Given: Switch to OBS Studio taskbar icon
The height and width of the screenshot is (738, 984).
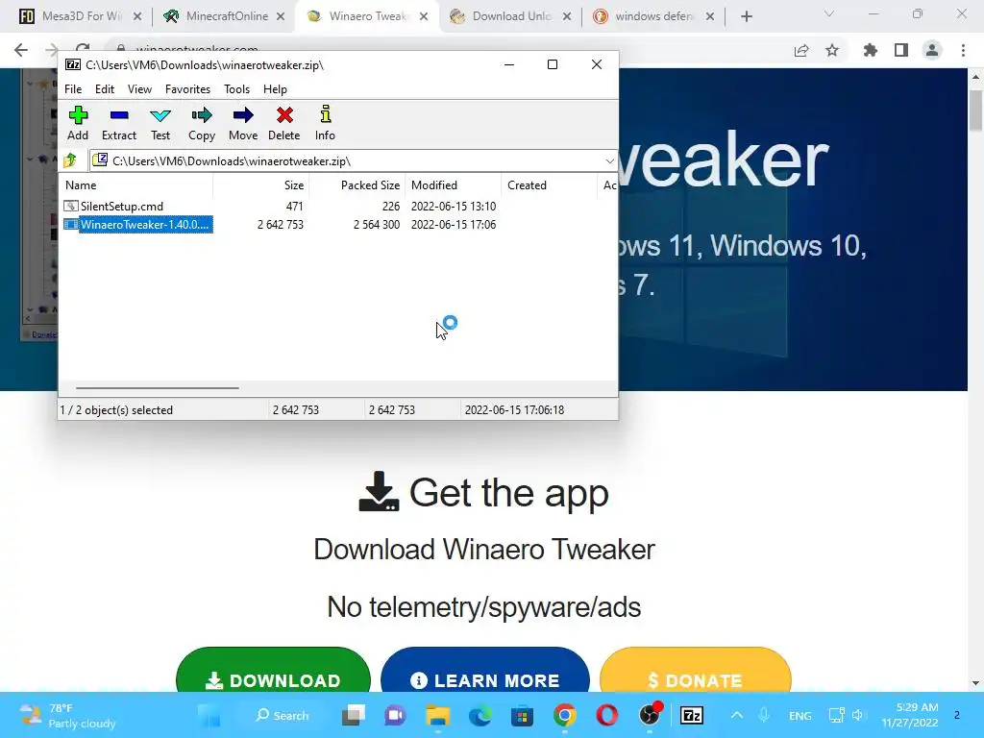Looking at the screenshot, I should 650,715.
